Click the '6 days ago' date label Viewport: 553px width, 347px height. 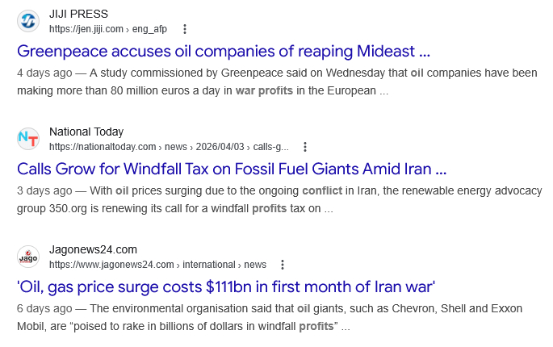(44, 308)
